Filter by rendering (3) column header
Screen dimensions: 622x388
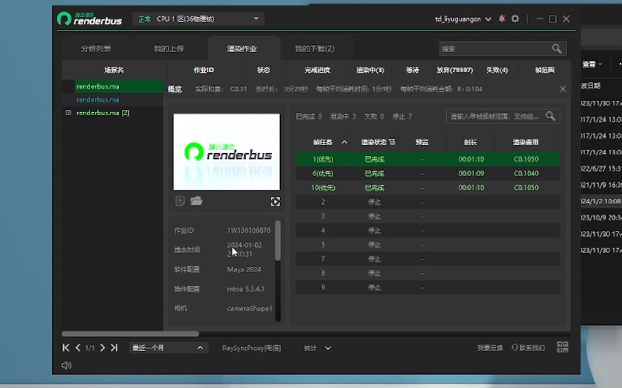pos(370,70)
